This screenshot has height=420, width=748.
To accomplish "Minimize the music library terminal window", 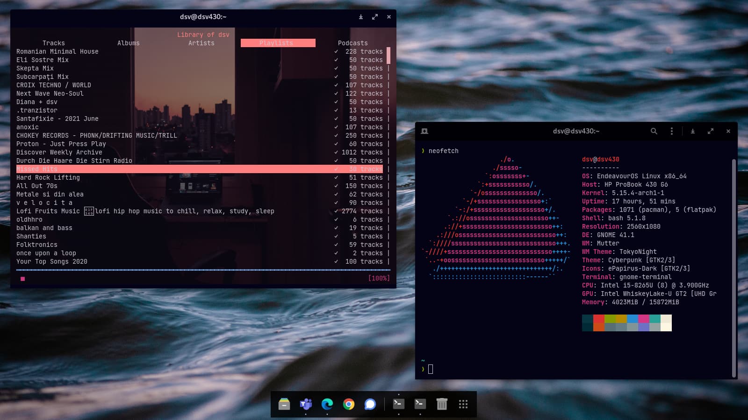I will point(361,17).
